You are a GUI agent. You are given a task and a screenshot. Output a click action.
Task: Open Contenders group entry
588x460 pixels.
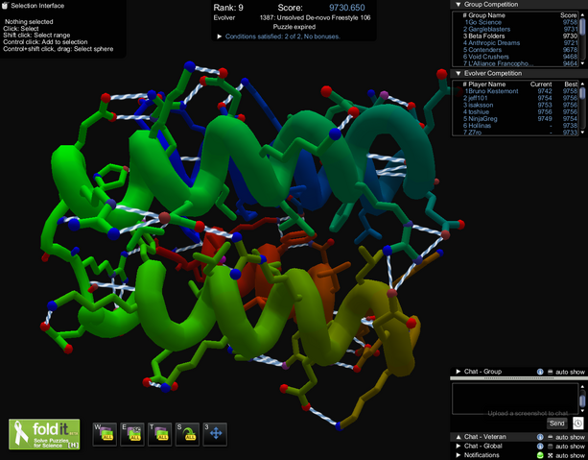[x=520, y=50]
